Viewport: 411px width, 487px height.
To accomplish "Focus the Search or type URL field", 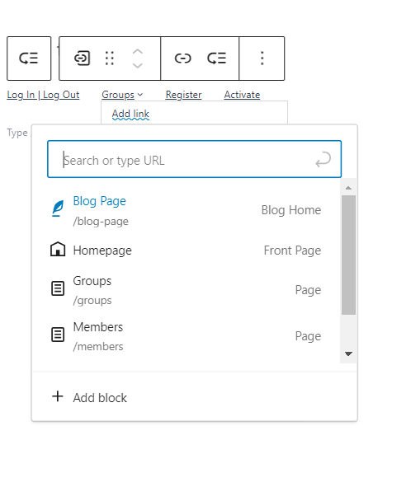I will coord(194,159).
